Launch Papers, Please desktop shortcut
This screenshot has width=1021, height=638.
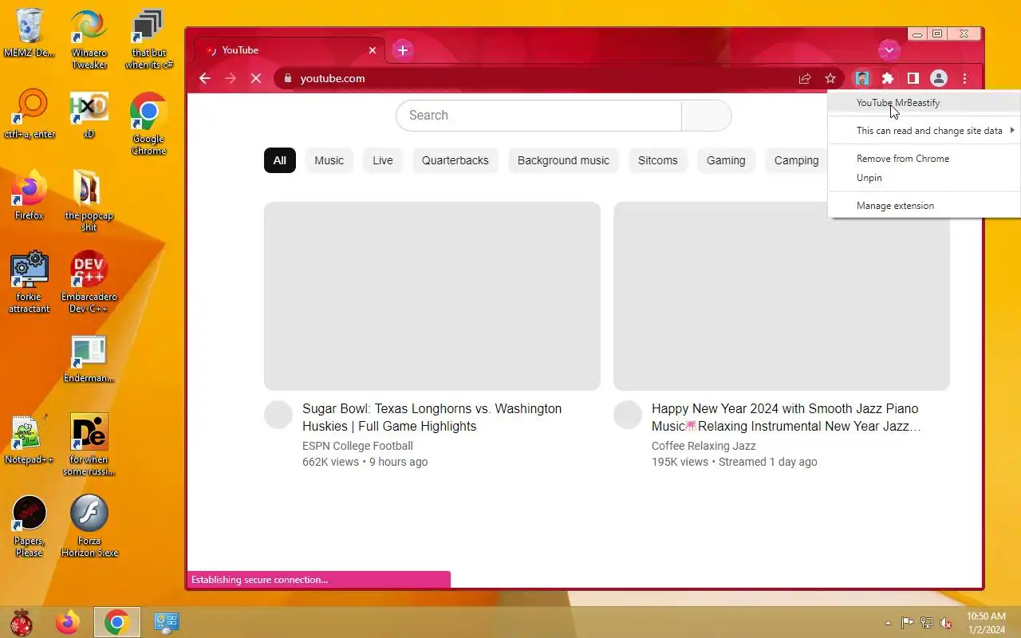[x=30, y=514]
